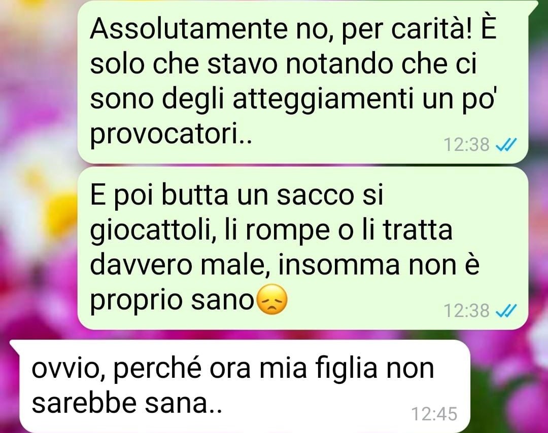Viewport: 548px width, 433px height.
Task: Select the sad face emoji after 'proprio sano'
Action: 272,299
